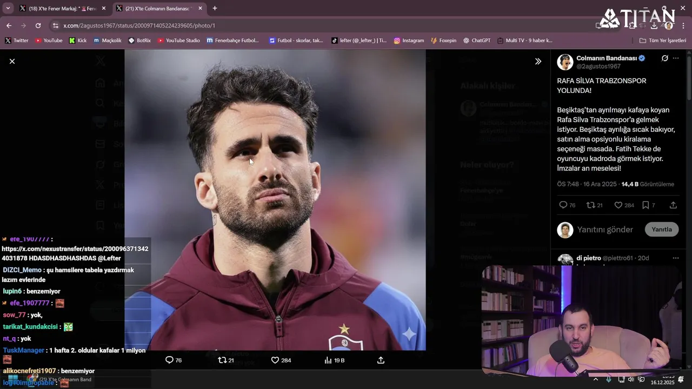Open the Futbol - skorlar bookmark
The image size is (692, 389).
click(296, 41)
